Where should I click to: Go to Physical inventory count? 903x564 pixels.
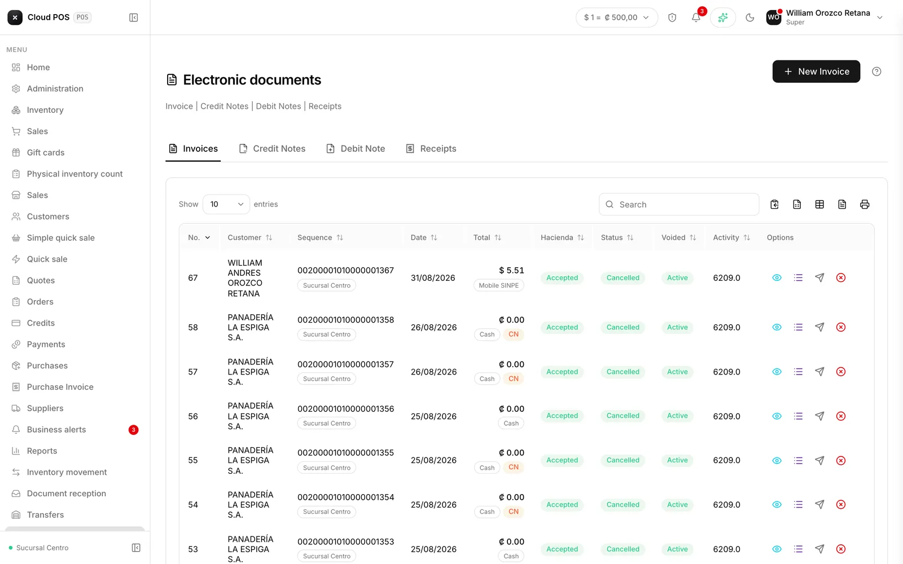click(74, 174)
